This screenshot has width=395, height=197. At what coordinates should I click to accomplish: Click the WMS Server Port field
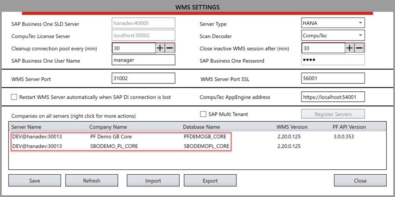(143, 78)
